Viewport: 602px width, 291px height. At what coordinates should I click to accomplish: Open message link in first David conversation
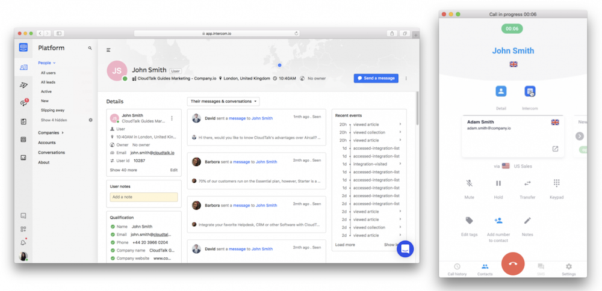tap(237, 118)
